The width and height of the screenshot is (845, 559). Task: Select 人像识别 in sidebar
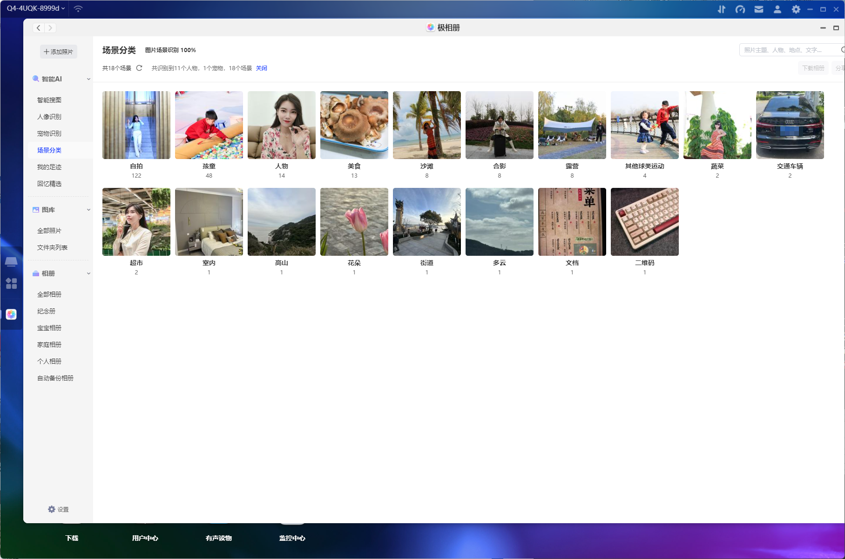point(49,117)
